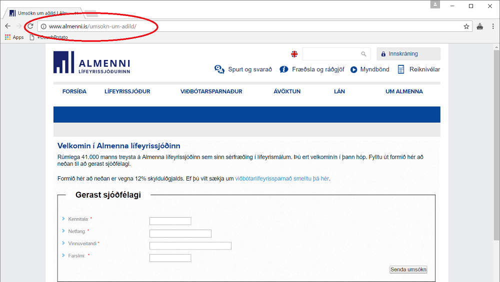Click the scrollbar up arrow
The width and height of the screenshot is (500, 282).
496,47
